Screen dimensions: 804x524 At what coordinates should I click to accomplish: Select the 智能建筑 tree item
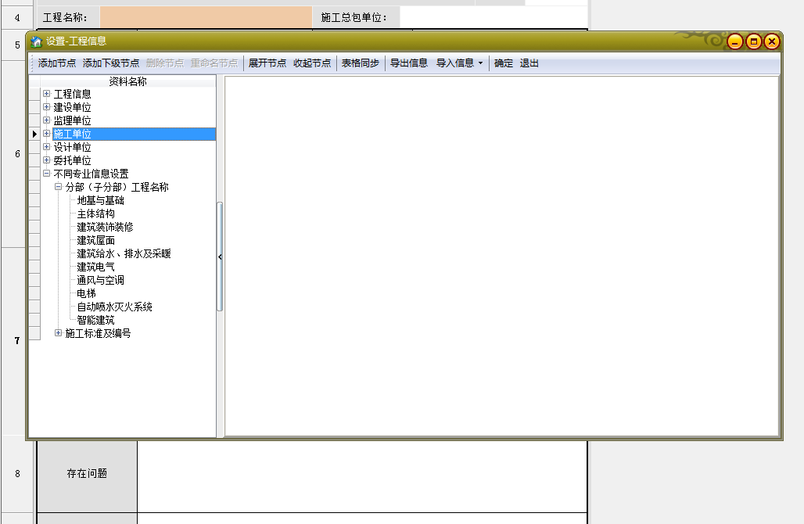pos(95,320)
